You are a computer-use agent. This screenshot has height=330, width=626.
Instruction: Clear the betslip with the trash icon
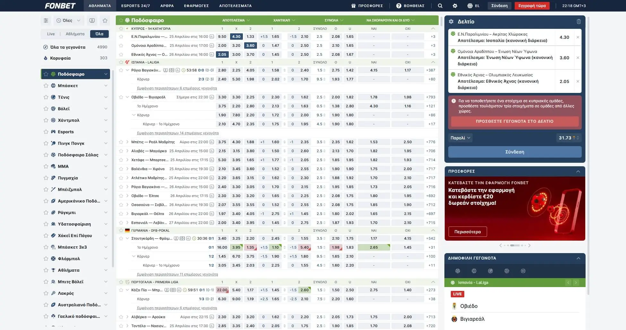579,21
